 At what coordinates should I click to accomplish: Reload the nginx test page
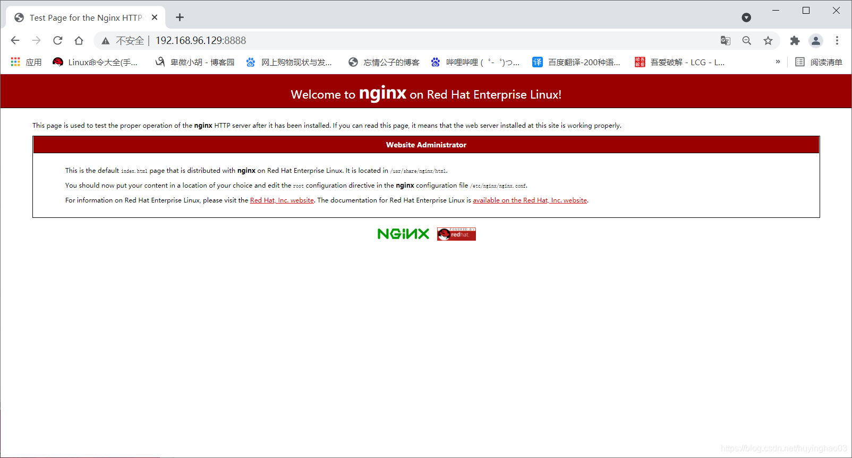point(57,40)
